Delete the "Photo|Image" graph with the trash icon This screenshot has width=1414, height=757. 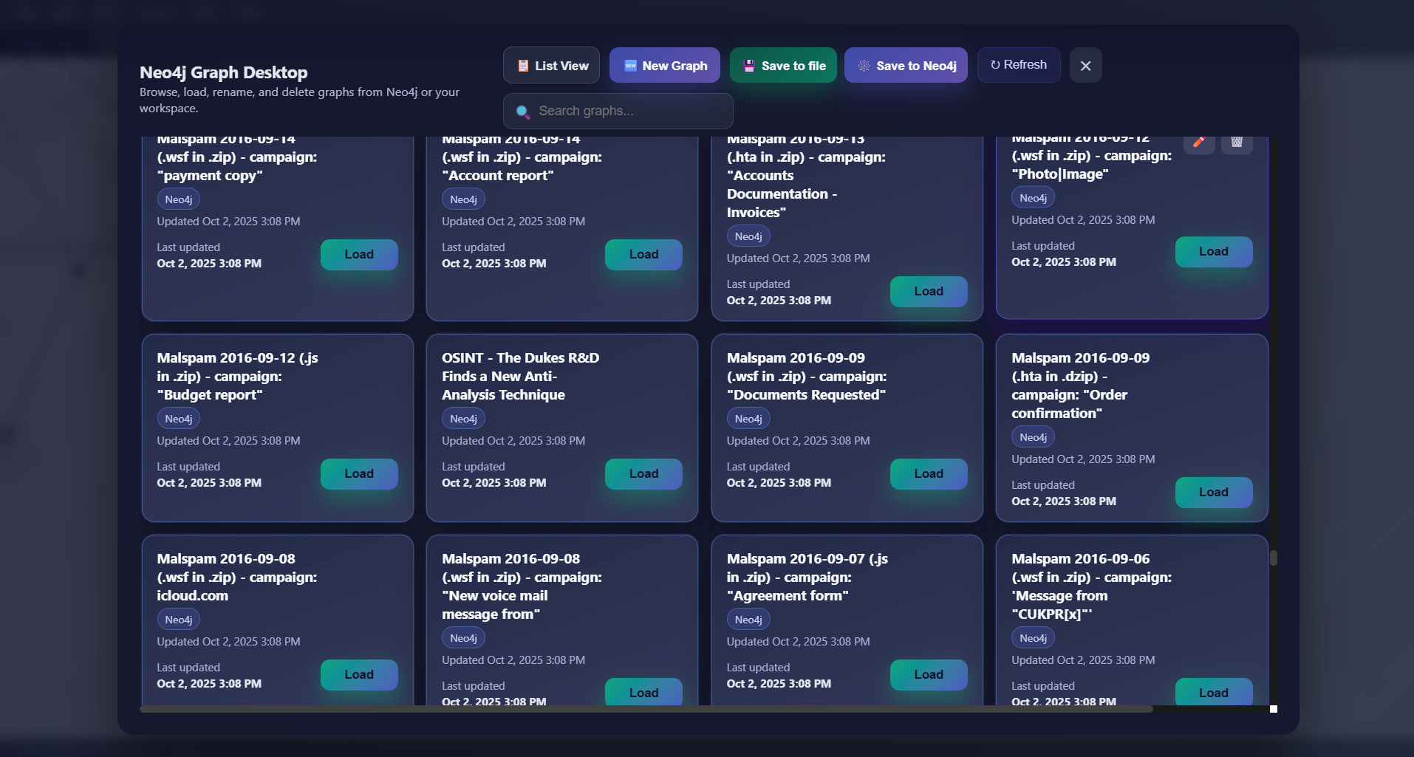[1237, 143]
